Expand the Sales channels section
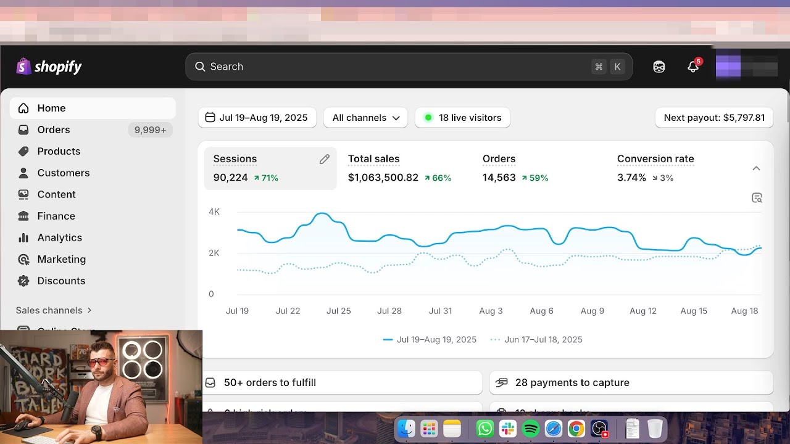The image size is (790, 444). click(x=54, y=310)
